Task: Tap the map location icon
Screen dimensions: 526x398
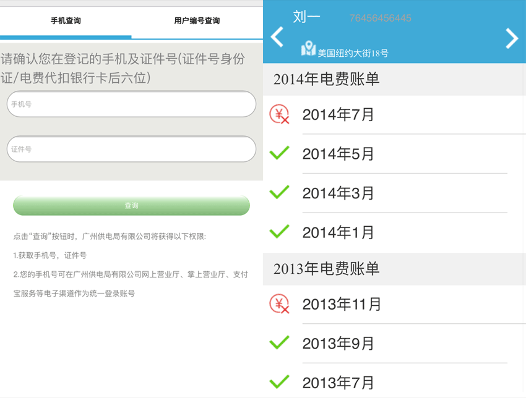Action: tap(308, 49)
